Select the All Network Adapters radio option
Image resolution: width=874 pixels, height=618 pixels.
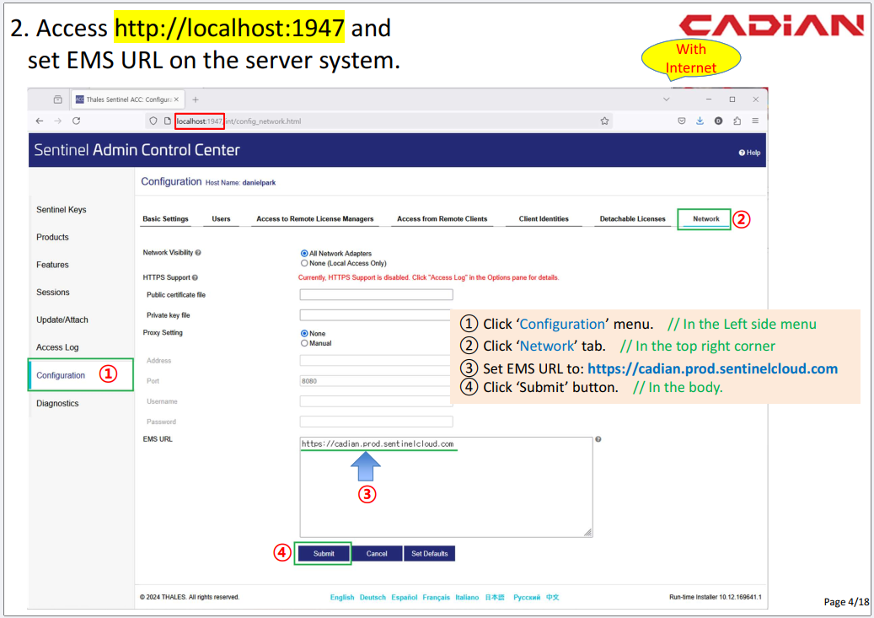[x=304, y=254]
